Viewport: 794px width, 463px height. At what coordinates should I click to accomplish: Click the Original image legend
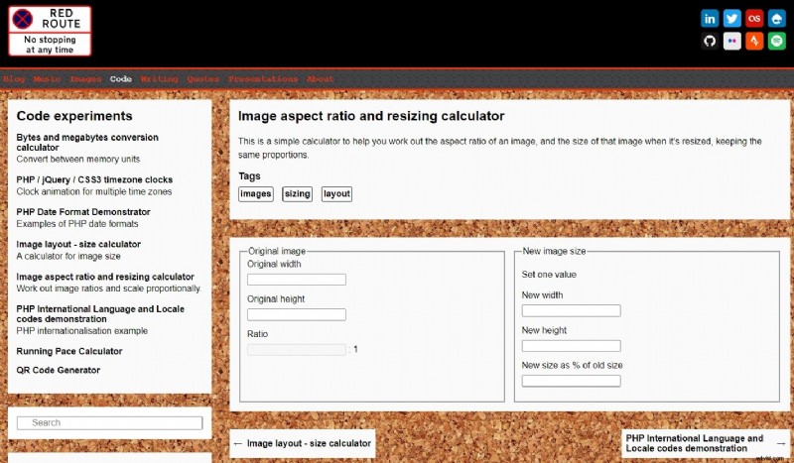(277, 251)
